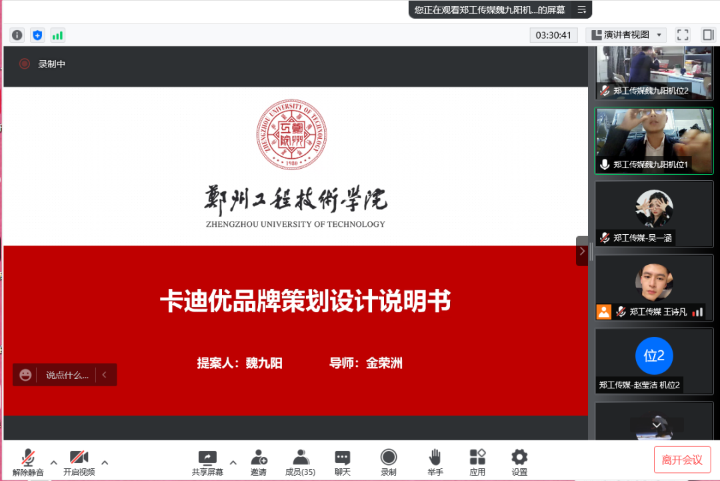Expand audio options arrow beside 解除静音

coord(54,462)
